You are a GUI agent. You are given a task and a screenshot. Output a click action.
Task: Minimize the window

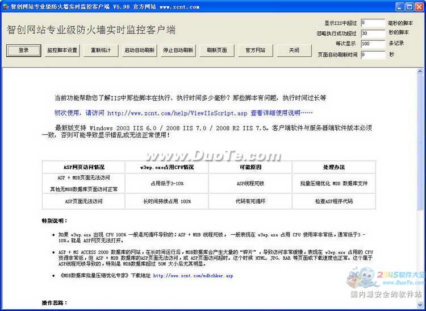[x=400, y=7]
